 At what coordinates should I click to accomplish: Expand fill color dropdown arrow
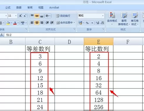click(x=11, y=23)
